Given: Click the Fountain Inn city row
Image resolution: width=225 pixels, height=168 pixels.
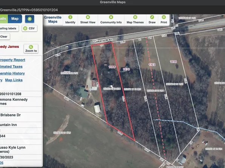Looking at the screenshot, I should [x=21, y=125].
